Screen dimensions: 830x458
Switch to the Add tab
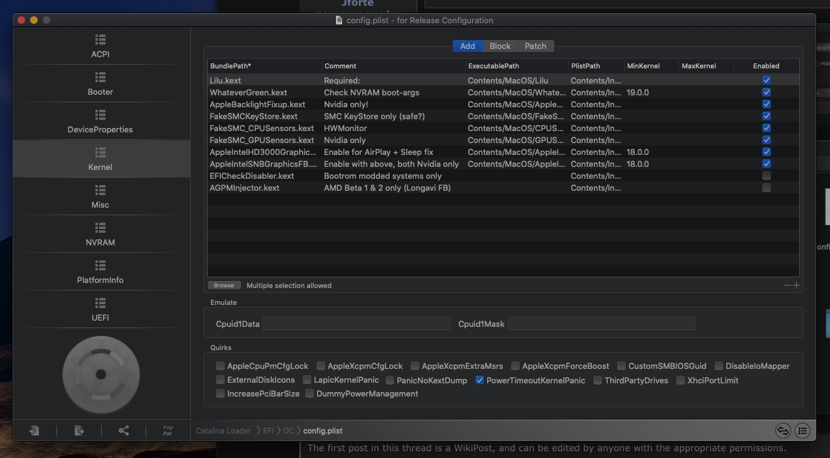(468, 46)
